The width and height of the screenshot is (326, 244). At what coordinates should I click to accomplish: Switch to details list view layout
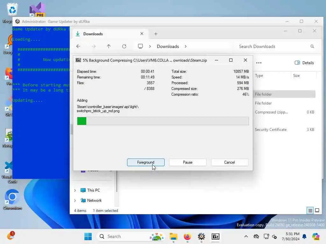tap(310, 210)
